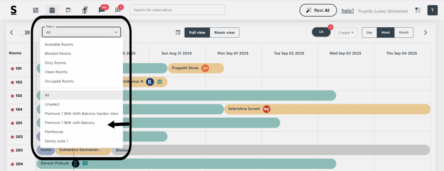Switch to Day view

[369, 32]
